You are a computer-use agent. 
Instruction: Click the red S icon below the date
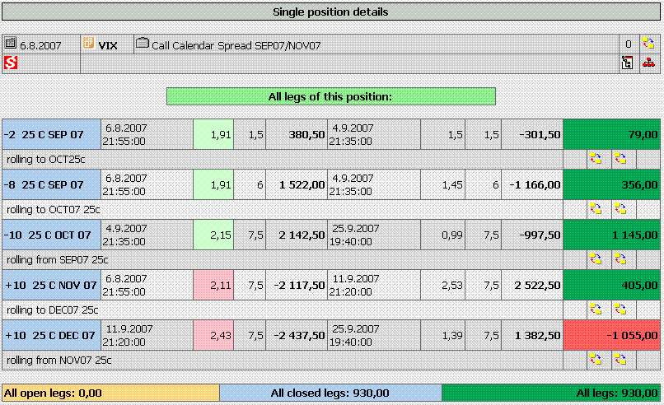click(x=11, y=63)
